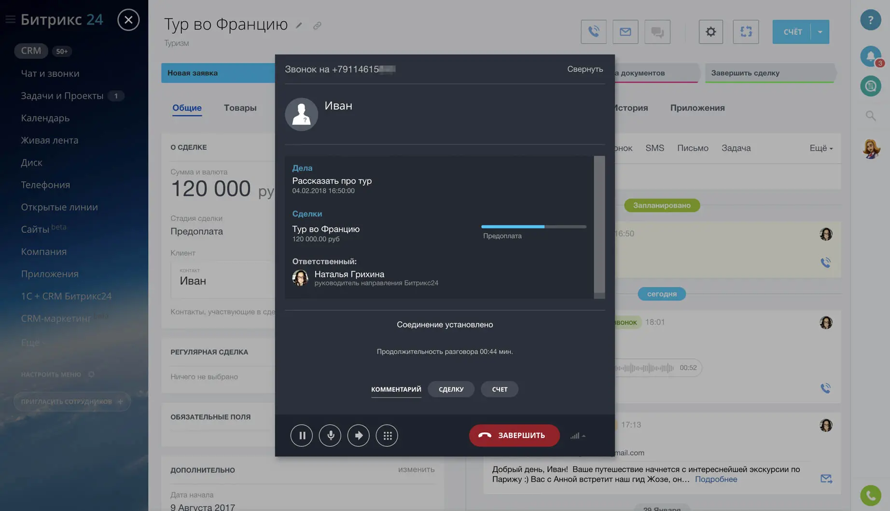
Task: Click the search magnifier in right sidebar
Action: pyautogui.click(x=871, y=116)
